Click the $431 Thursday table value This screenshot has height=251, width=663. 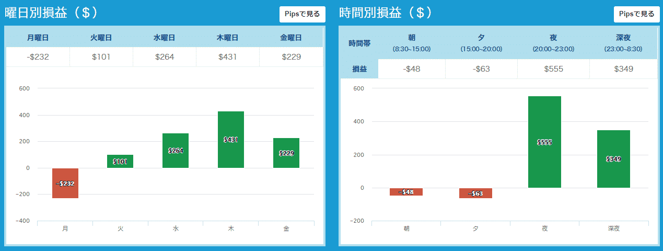tap(228, 56)
